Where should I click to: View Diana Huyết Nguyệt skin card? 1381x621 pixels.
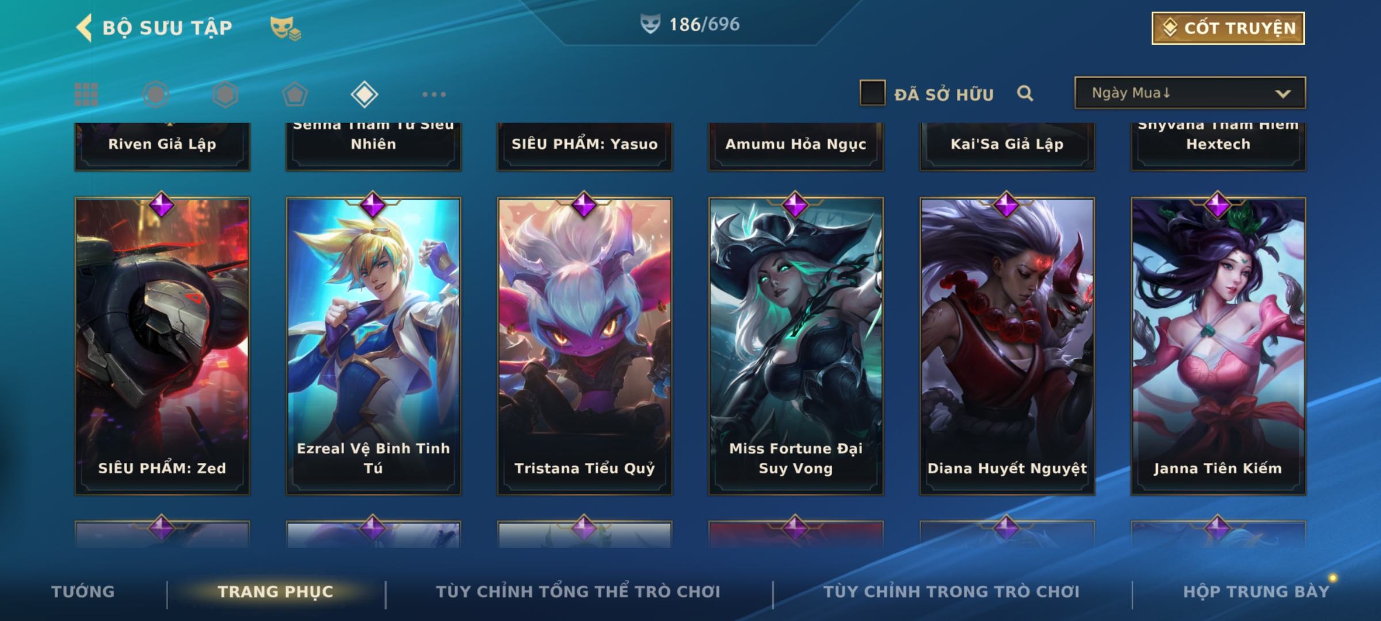(x=1007, y=346)
